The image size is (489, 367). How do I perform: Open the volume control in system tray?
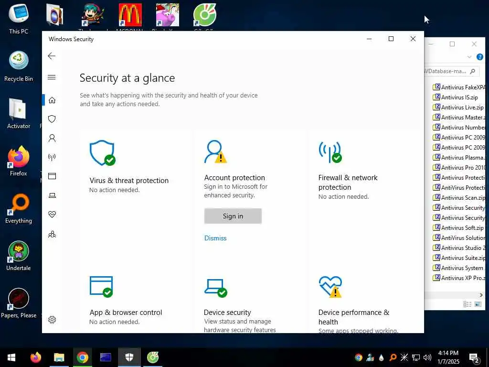(427, 357)
